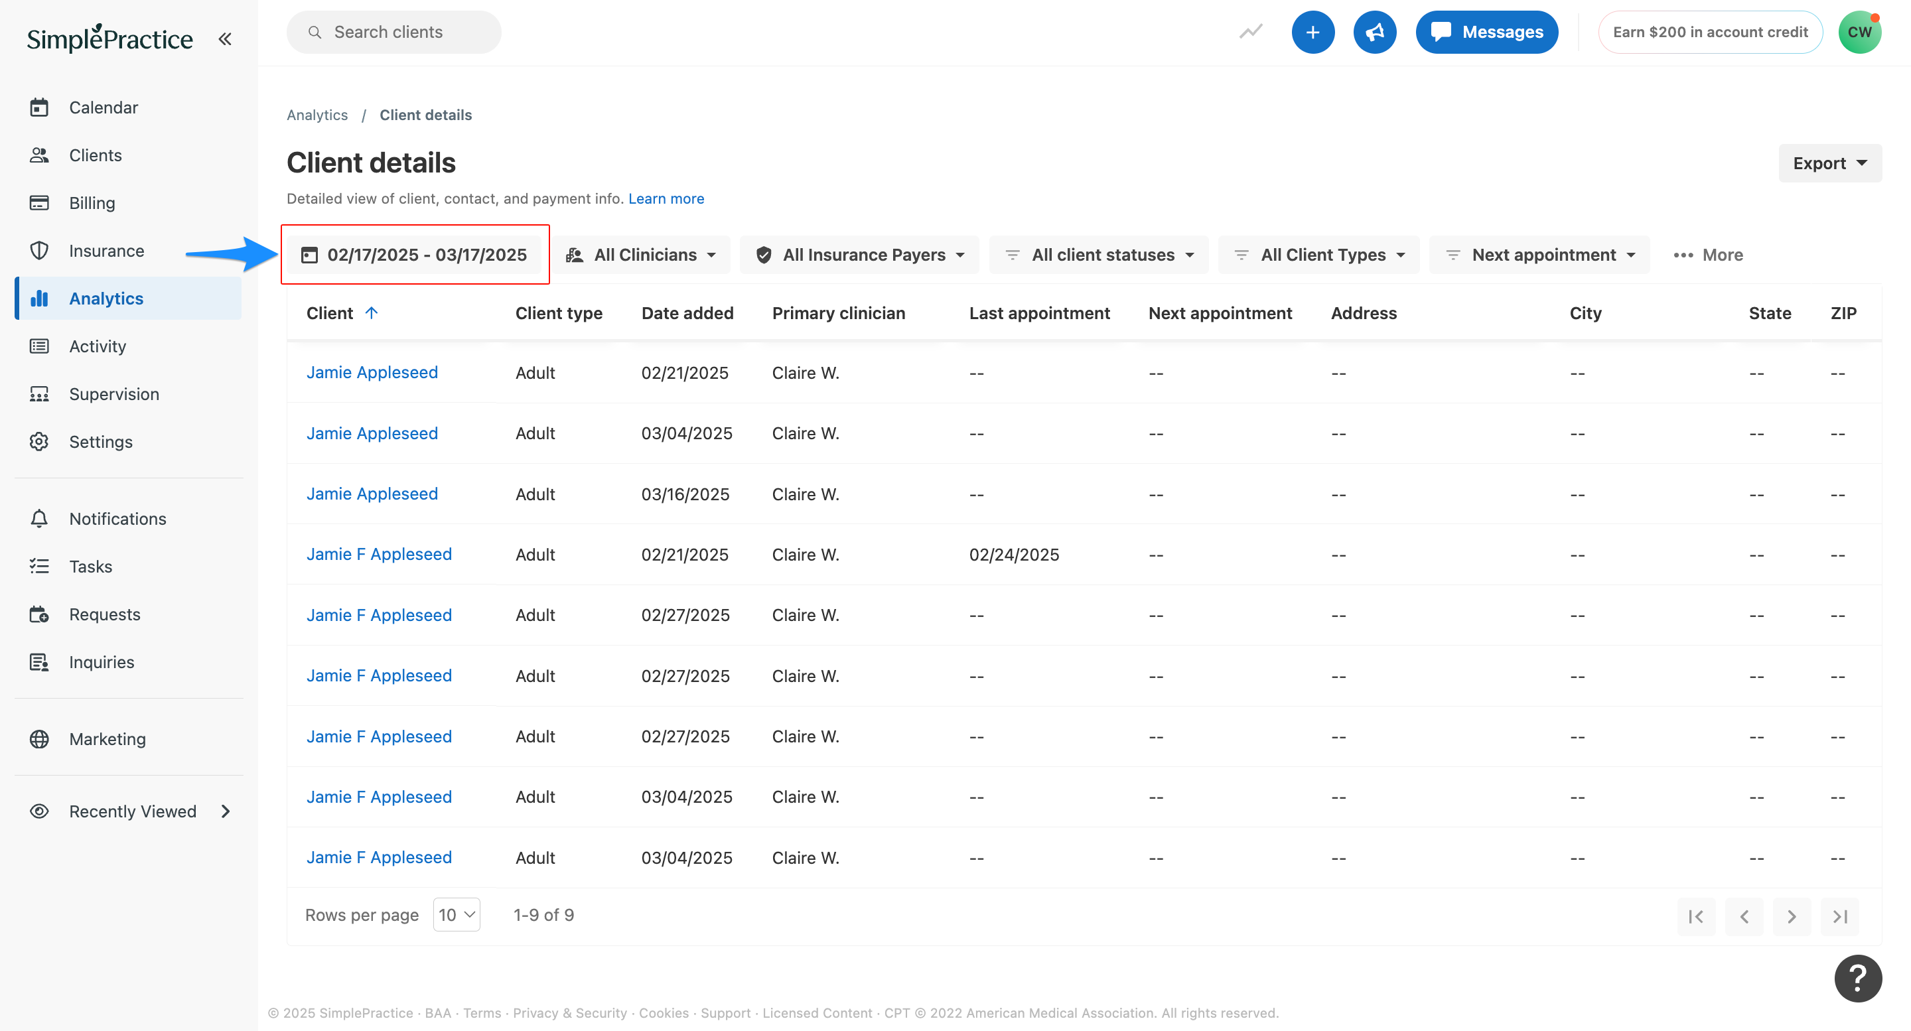1911x1031 pixels.
Task: Change the rows per page selector
Action: coord(457,914)
